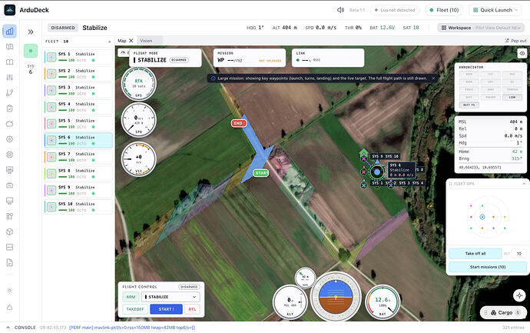Click the BATT FS annunciator tile
The width and height of the screenshot is (530, 333).
469,105
